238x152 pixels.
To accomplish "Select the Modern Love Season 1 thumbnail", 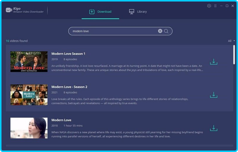I will pos(29,62).
